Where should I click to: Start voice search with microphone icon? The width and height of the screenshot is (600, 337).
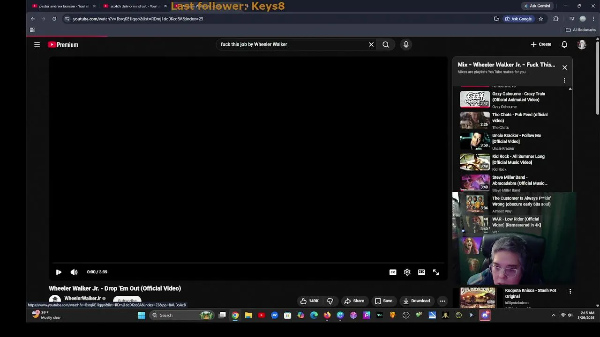(406, 44)
